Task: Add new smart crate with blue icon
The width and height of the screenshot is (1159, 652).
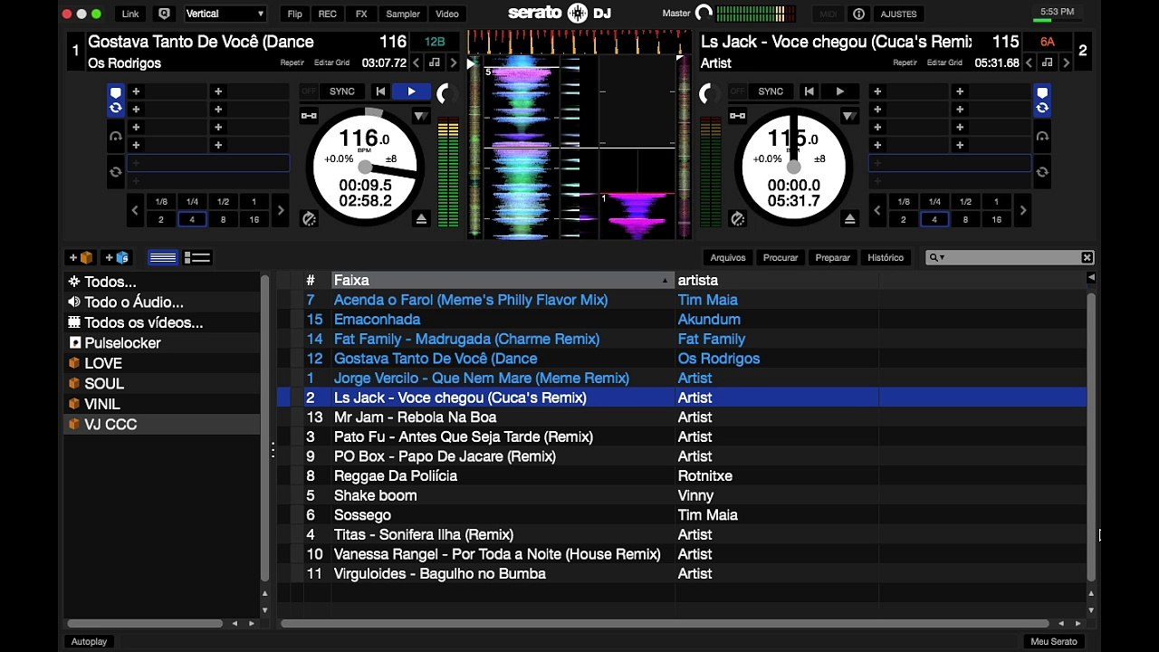Action: (x=116, y=257)
